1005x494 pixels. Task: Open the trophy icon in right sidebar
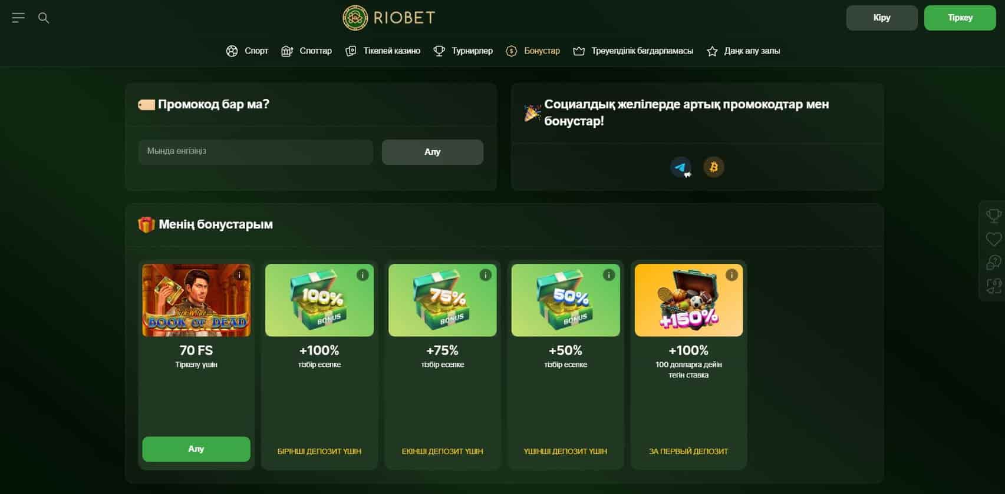click(994, 216)
